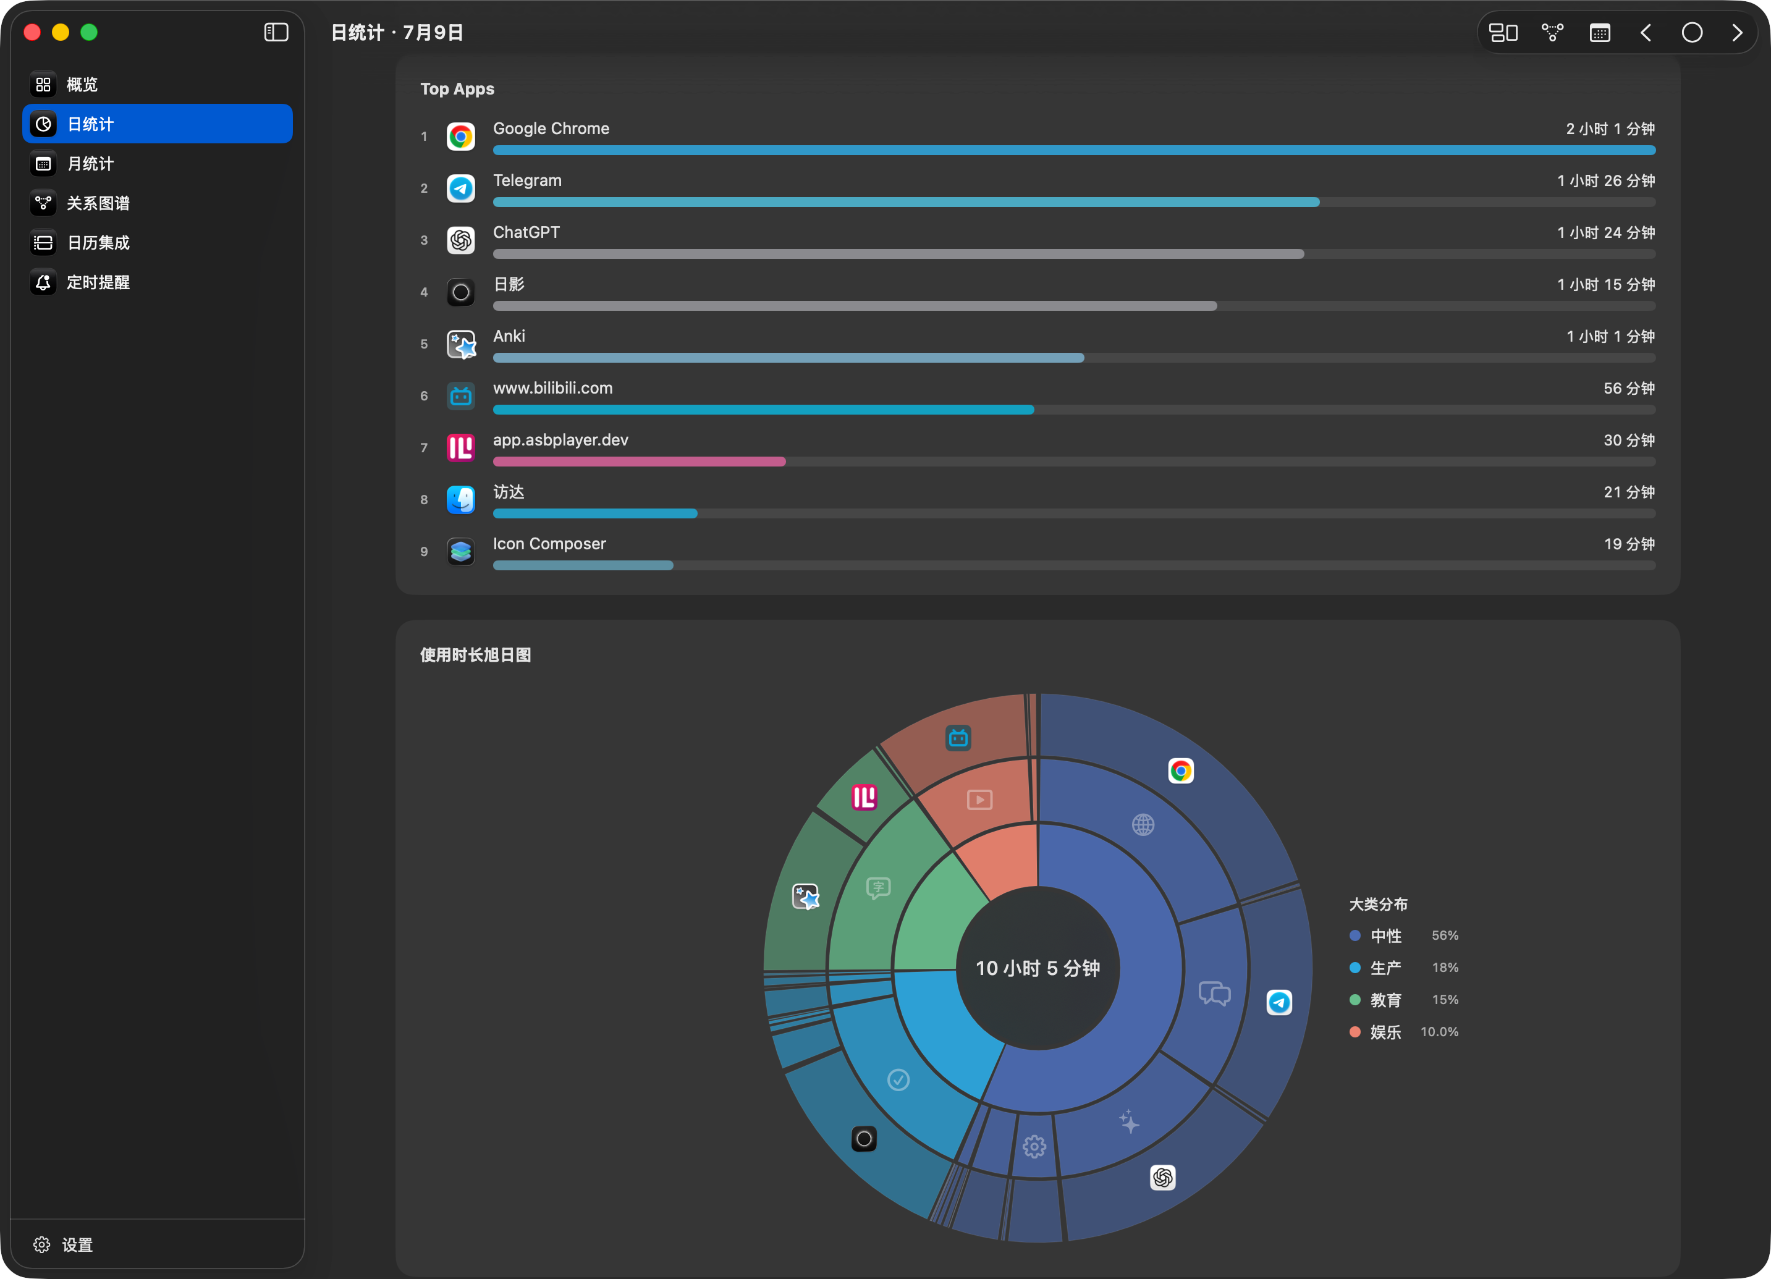Click the '56%' legend percentage
This screenshot has height=1279, width=1771.
click(1445, 935)
